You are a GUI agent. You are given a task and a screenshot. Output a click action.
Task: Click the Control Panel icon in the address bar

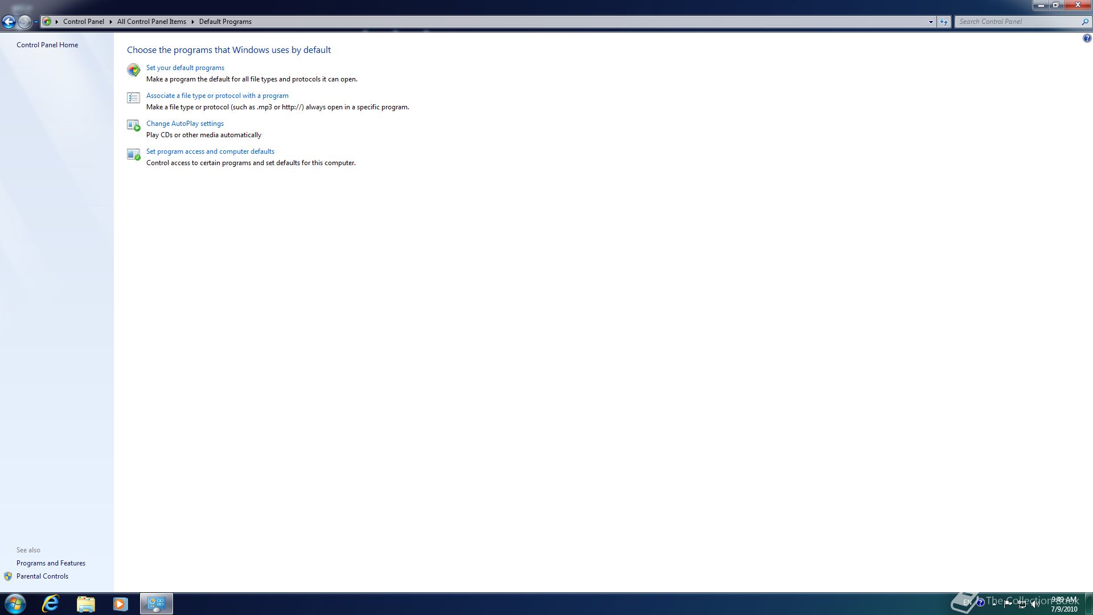[x=47, y=22]
